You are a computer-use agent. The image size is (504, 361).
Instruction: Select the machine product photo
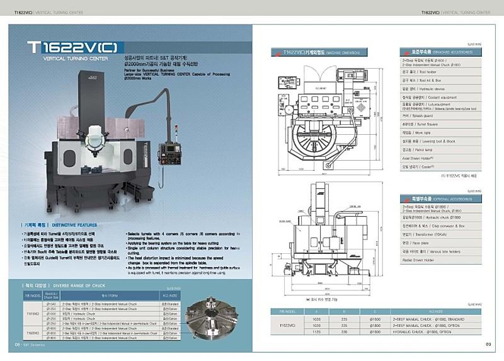coord(113,143)
